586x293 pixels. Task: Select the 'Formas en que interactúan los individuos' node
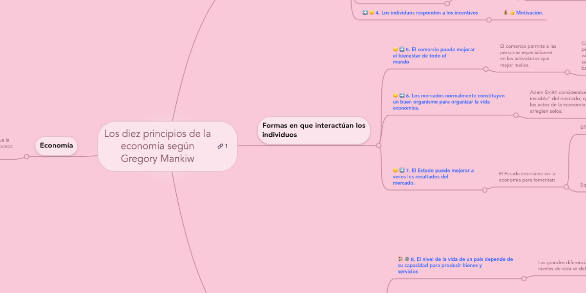(x=314, y=130)
